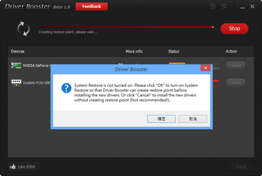This screenshot has width=262, height=176.
Task: Click the red progress bar
Action: (x=127, y=27)
